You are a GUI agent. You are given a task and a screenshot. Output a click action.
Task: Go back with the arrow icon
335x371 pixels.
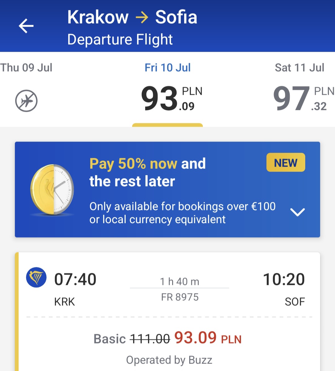pos(26,26)
